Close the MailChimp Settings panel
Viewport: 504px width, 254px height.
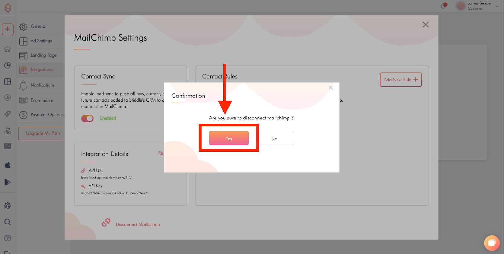[426, 25]
